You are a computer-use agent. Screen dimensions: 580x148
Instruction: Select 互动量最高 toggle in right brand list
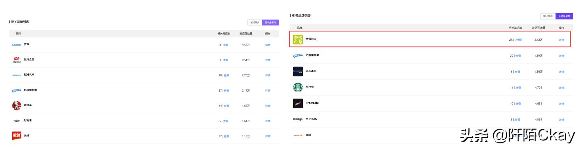click(564, 16)
